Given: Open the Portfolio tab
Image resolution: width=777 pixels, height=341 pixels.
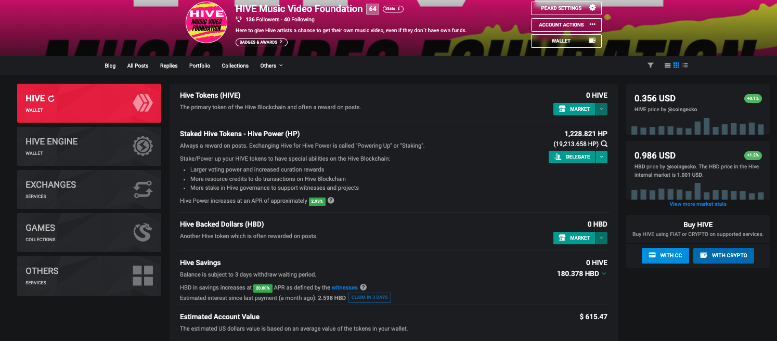Looking at the screenshot, I should (x=200, y=66).
